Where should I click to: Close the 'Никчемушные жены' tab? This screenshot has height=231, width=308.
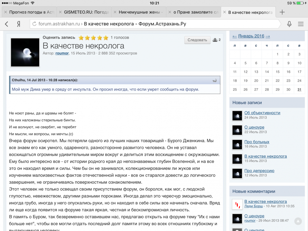tap(115, 12)
